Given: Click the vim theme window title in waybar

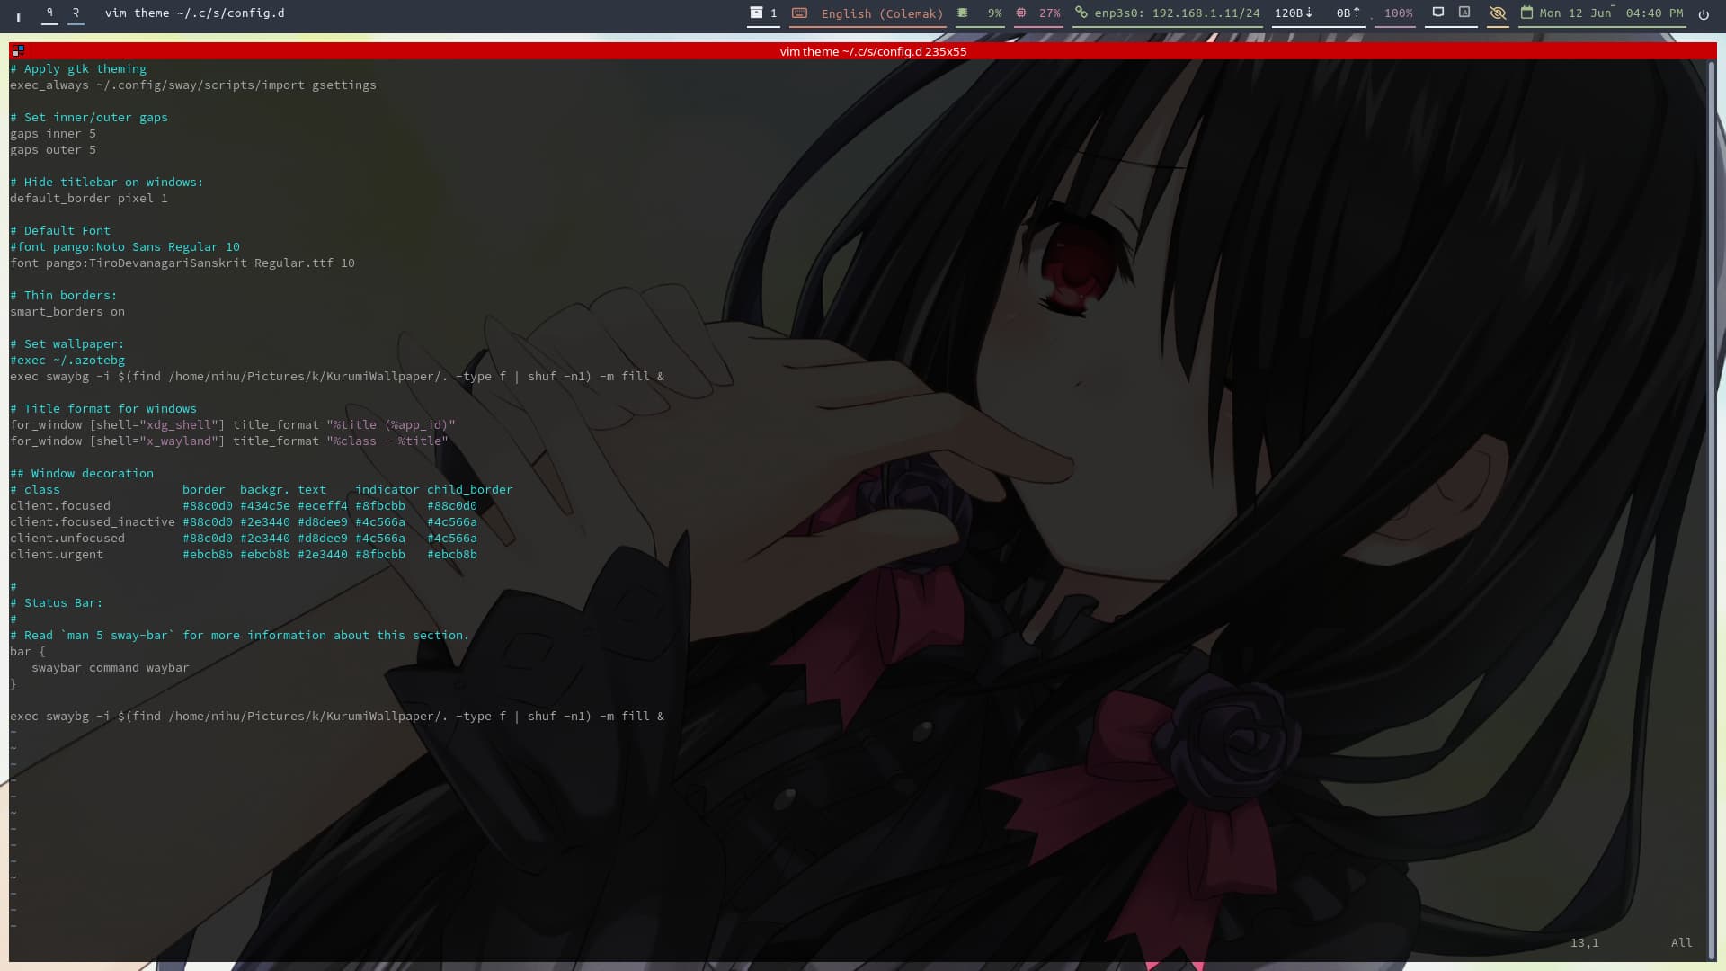Looking at the screenshot, I should point(194,13).
